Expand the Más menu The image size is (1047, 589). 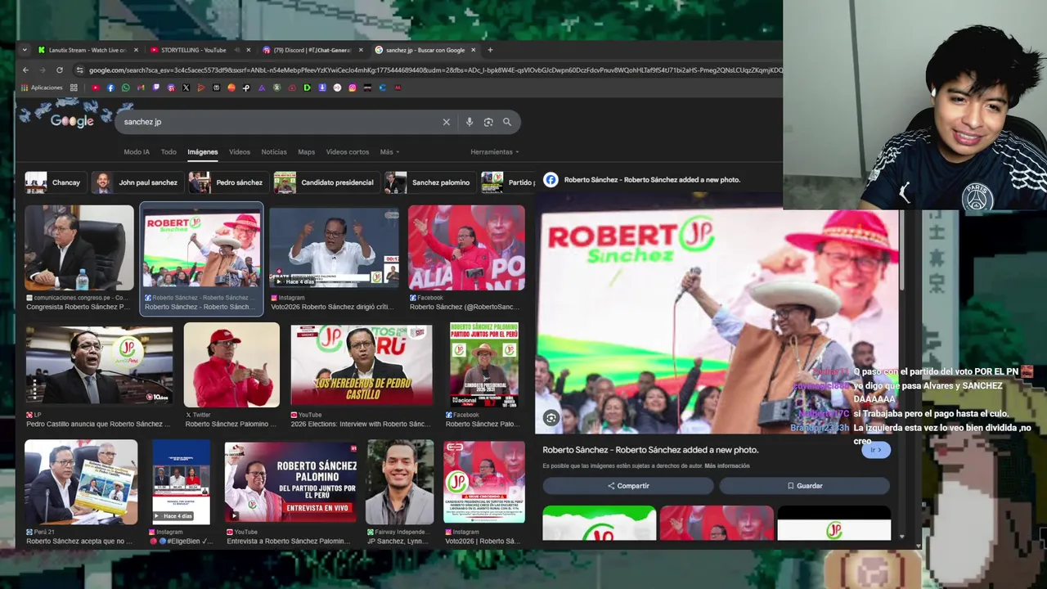pyautogui.click(x=389, y=152)
